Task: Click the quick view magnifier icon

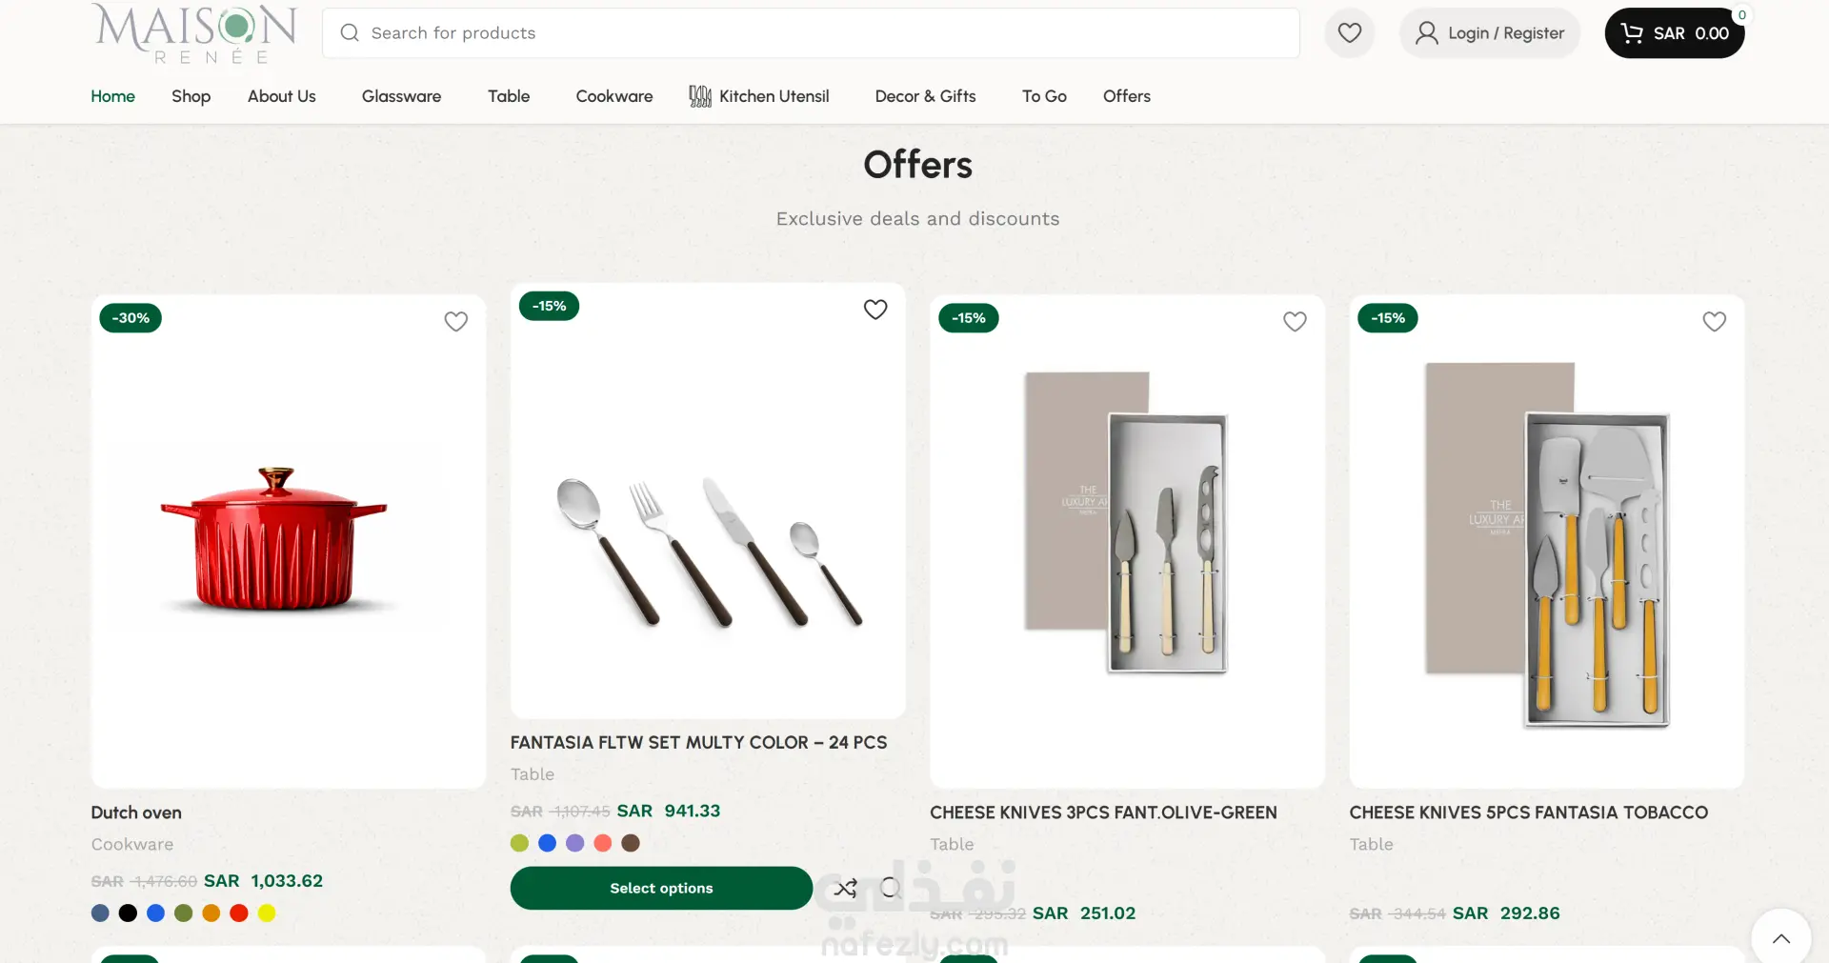Action: pyautogui.click(x=890, y=889)
